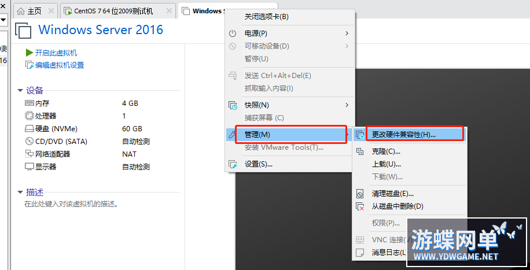Expand the 快照(N) submenu arrow
This screenshot has height=270, width=530.
coord(347,105)
